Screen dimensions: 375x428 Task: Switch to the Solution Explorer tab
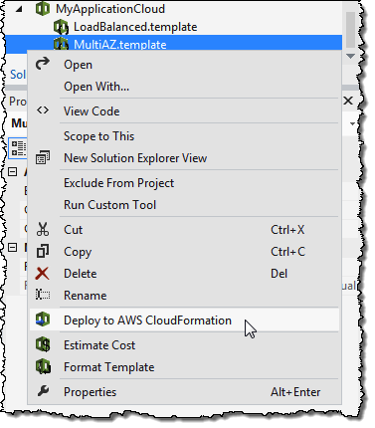[18, 74]
